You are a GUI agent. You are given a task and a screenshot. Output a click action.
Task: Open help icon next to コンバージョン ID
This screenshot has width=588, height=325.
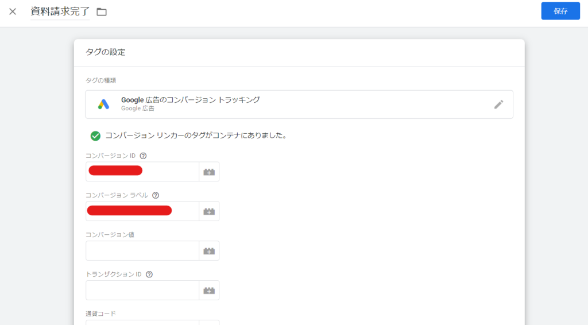143,156
